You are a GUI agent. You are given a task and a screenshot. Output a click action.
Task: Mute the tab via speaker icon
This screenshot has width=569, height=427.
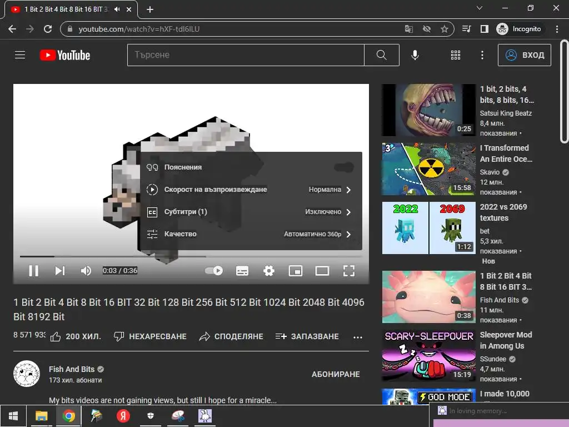(117, 9)
